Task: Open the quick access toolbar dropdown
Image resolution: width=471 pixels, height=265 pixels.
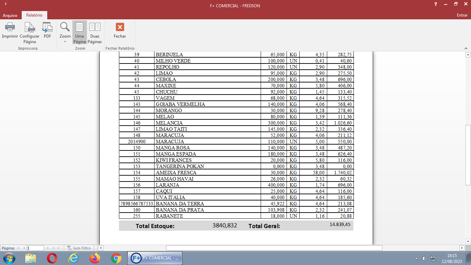Action: pos(6,4)
